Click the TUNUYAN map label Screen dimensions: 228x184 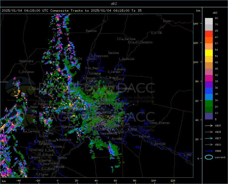(59, 167)
